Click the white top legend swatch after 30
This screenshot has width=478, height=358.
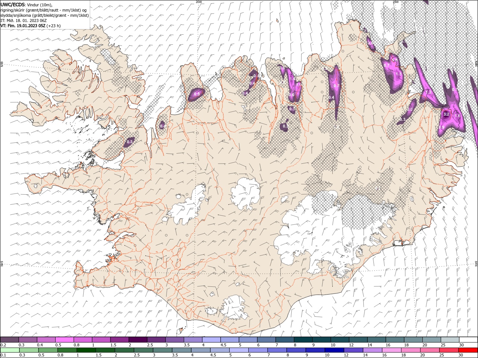point(468,340)
